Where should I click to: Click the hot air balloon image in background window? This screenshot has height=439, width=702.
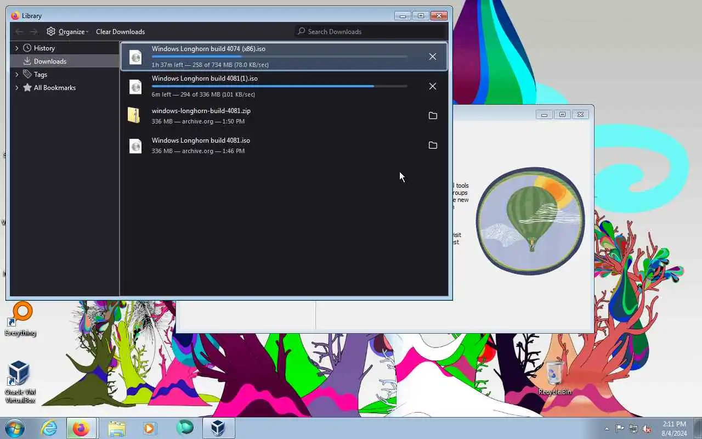[x=530, y=221]
